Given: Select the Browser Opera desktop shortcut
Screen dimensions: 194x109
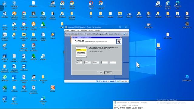Looking at the screenshot, I should (x=91, y=5).
